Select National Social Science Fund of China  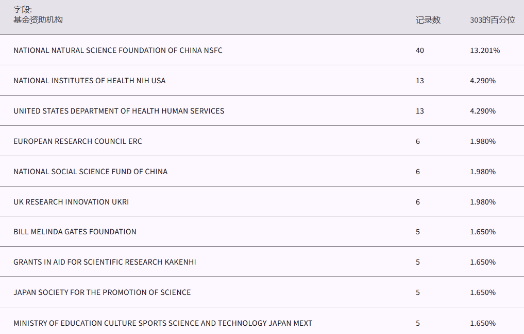91,172
